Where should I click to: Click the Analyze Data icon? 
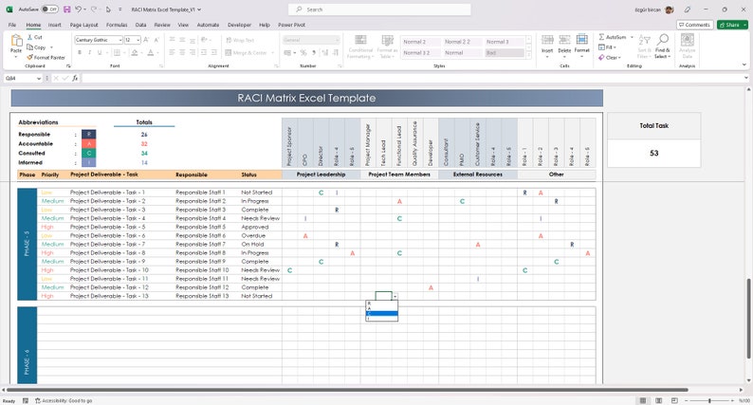pos(688,40)
